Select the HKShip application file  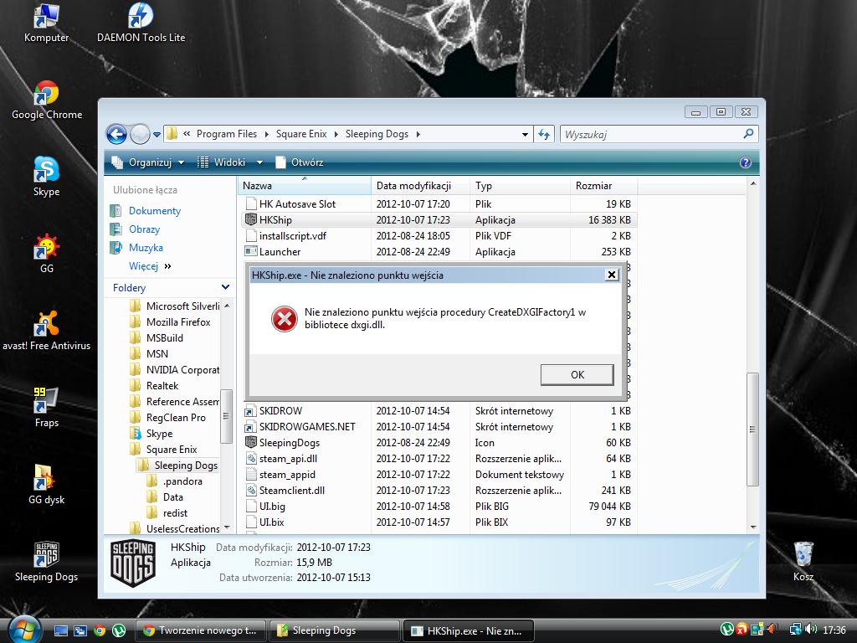pos(439,220)
